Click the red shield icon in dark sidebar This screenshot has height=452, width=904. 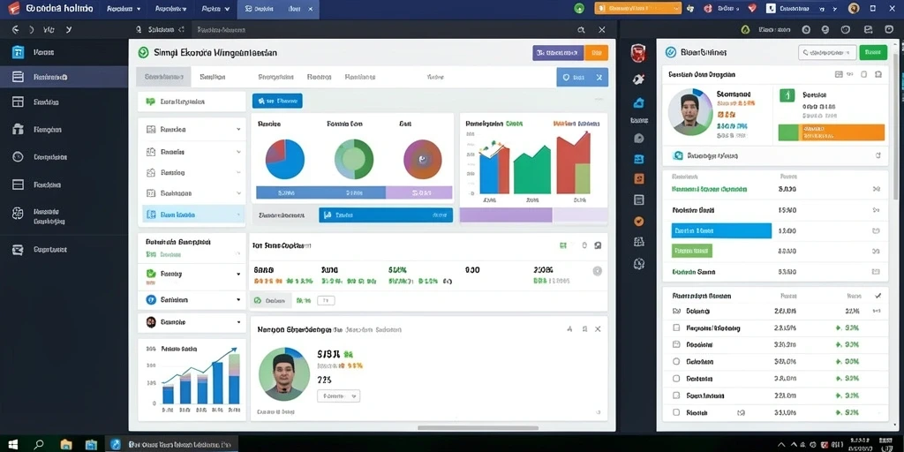click(638, 53)
